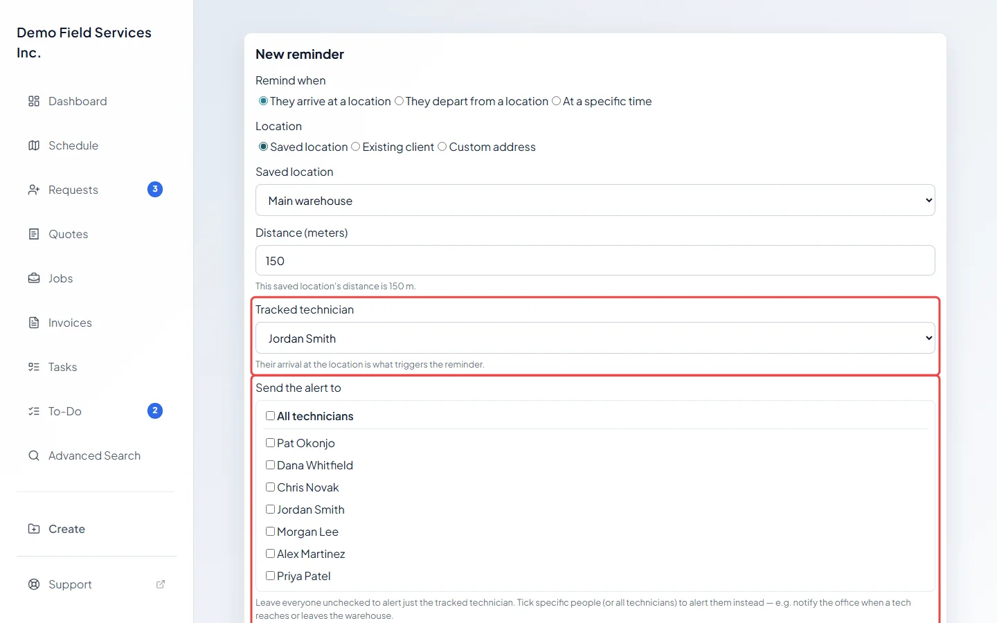Select the 'Saved location' radio option
The height and width of the screenshot is (623, 997).
pyautogui.click(x=263, y=147)
